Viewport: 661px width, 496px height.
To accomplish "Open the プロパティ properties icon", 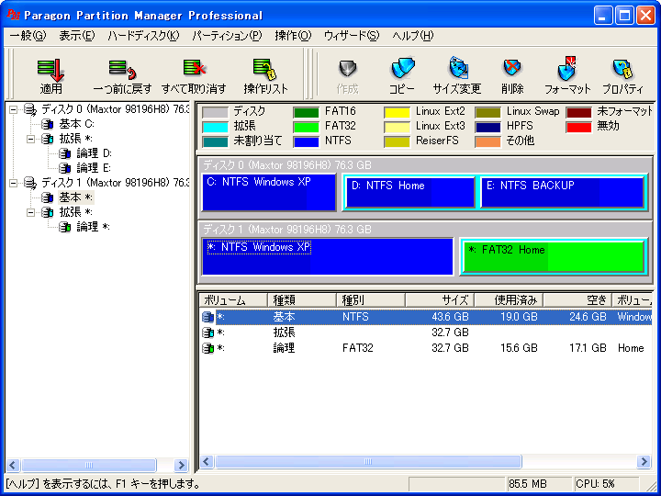I will click(x=622, y=69).
